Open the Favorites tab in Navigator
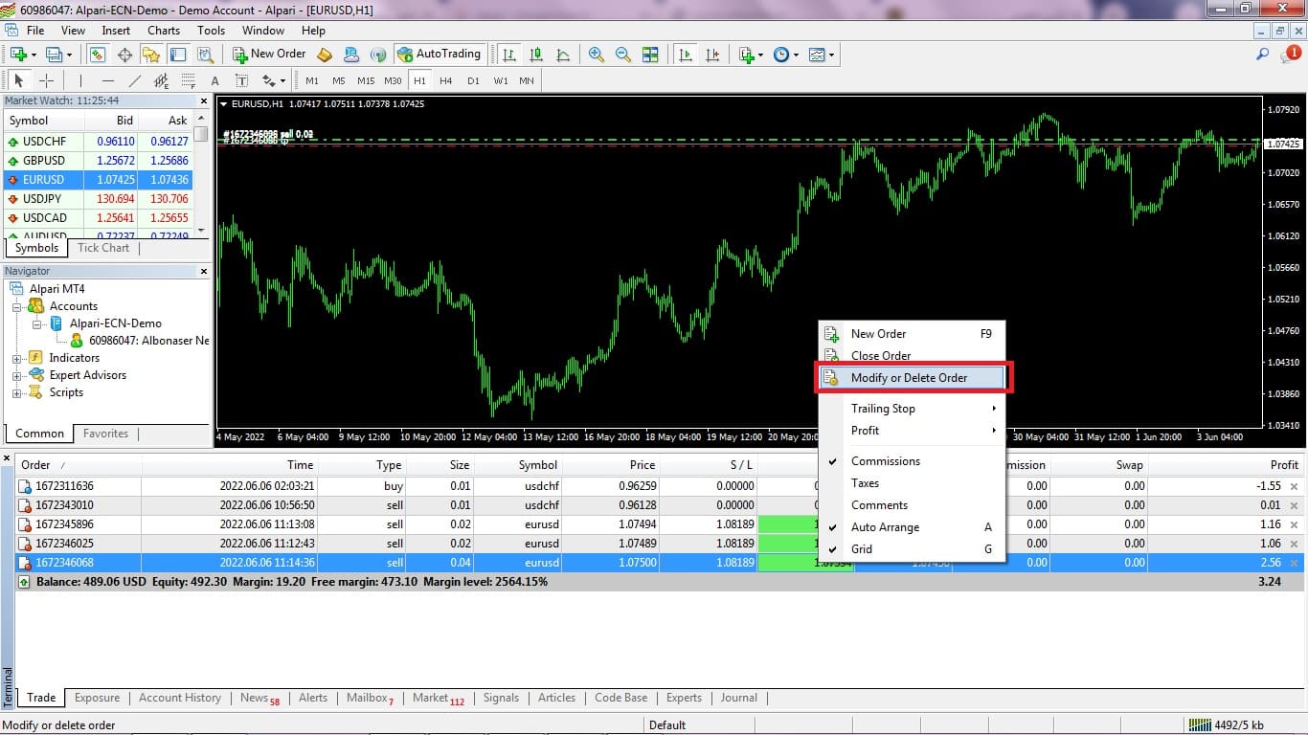The height and width of the screenshot is (735, 1308). click(x=105, y=434)
